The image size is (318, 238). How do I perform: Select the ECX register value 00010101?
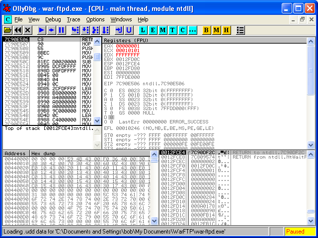(128, 51)
